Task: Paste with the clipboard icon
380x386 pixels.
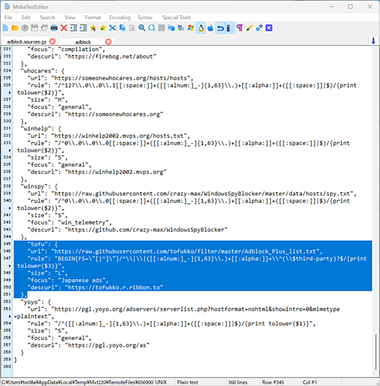Action: tap(132, 28)
